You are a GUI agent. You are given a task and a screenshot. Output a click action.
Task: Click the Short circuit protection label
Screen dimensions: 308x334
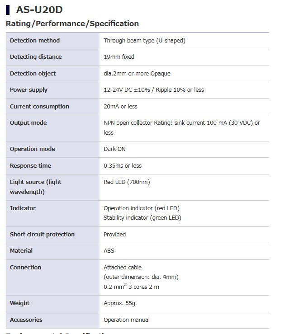(42, 235)
